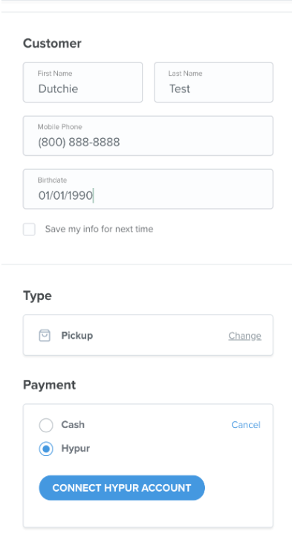Image resolution: width=292 pixels, height=537 pixels.
Task: Click the Payment section heading
Action: pyautogui.click(x=49, y=385)
